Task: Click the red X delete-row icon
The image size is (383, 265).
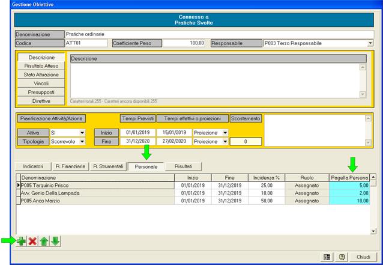Action: coord(32,241)
